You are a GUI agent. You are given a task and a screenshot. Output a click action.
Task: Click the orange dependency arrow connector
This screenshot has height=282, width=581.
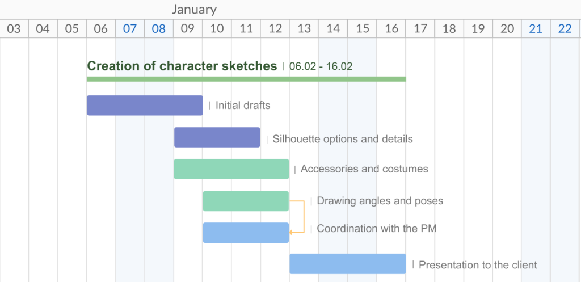click(304, 216)
